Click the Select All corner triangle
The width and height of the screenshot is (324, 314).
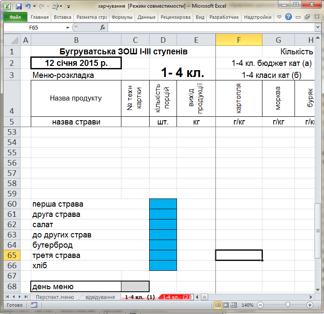tap(12, 40)
